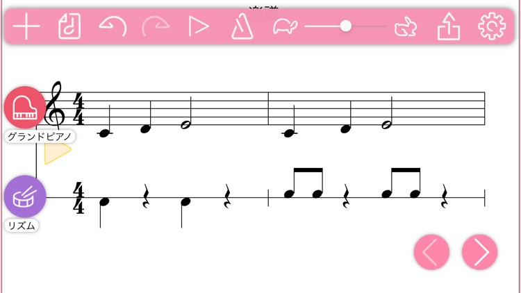Select the first half note in piano staff
Image resolution: width=521 pixels, height=293 pixels.
point(187,113)
